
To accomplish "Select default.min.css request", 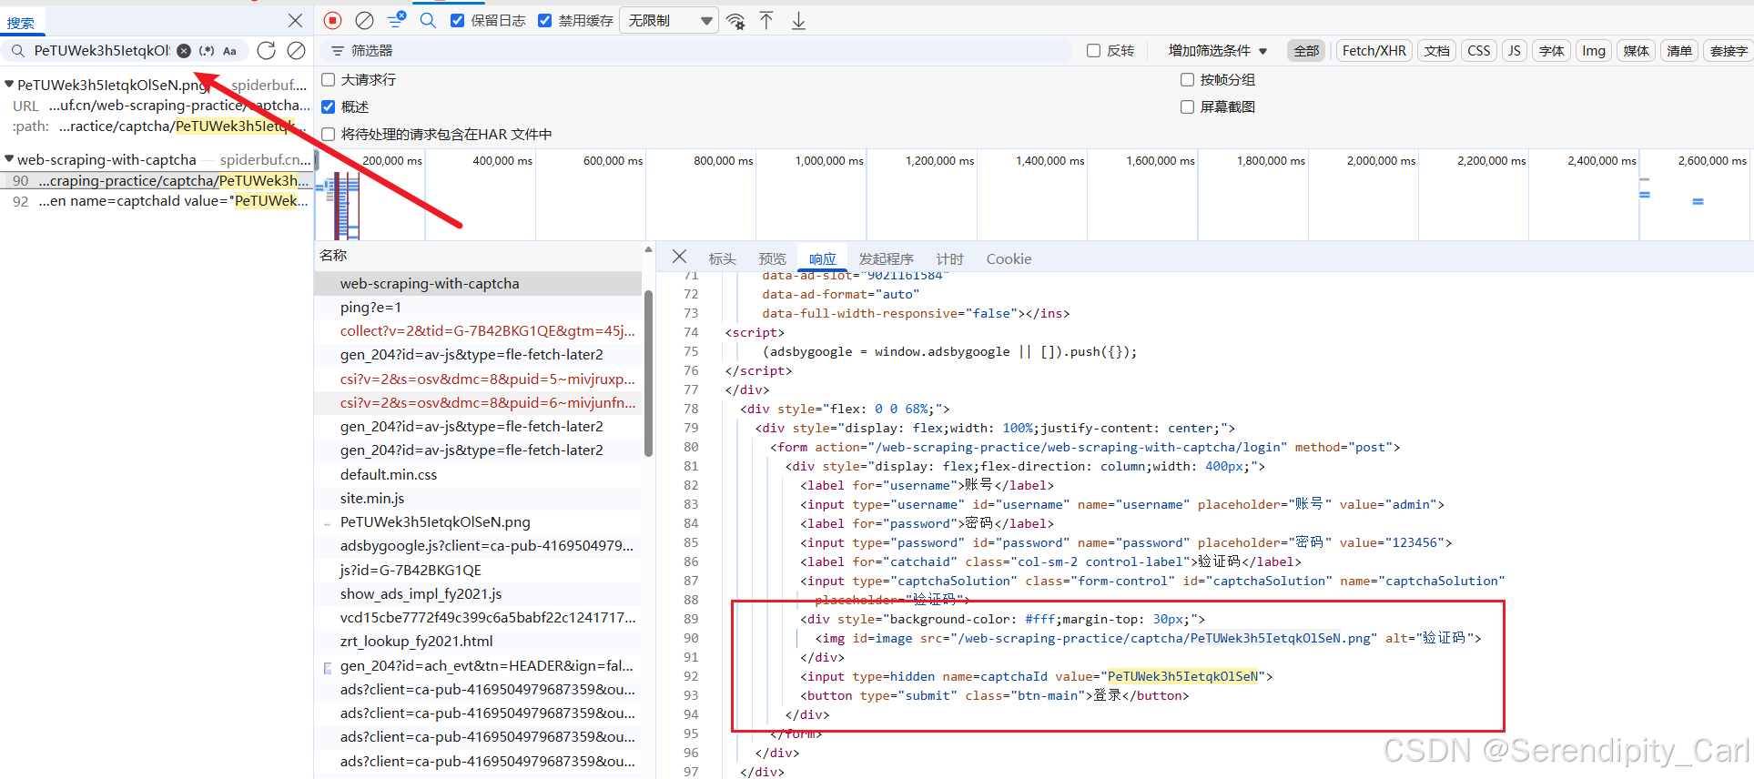I will (478, 475).
